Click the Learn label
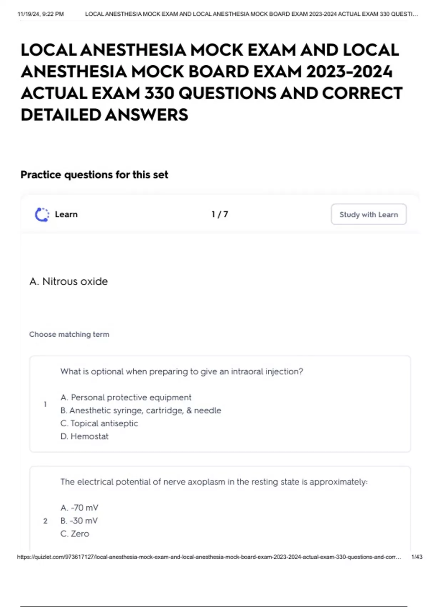The width and height of the screenshot is (428, 607). (x=66, y=215)
